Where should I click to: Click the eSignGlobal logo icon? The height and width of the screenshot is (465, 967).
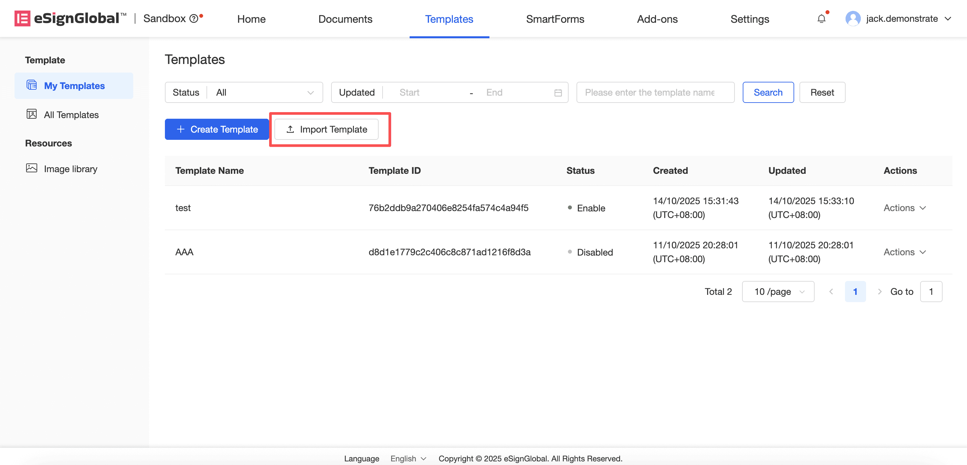click(x=22, y=18)
